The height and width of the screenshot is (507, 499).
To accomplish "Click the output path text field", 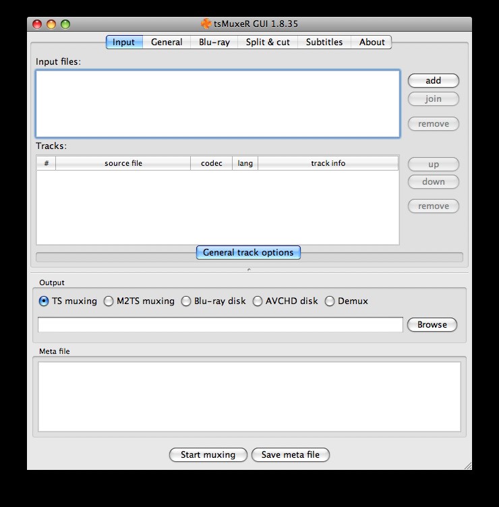I will tap(221, 325).
